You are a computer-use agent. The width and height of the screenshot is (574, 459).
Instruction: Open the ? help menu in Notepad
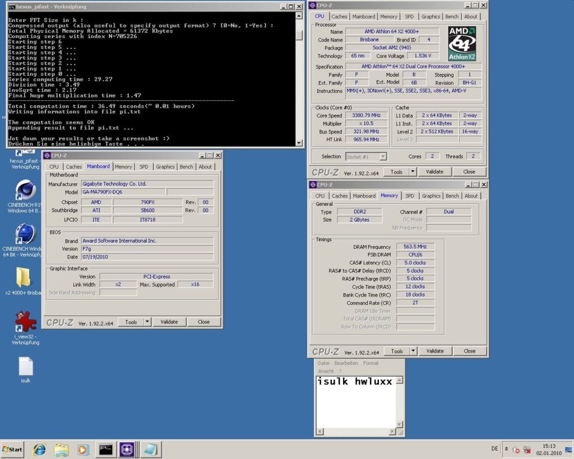(340, 371)
